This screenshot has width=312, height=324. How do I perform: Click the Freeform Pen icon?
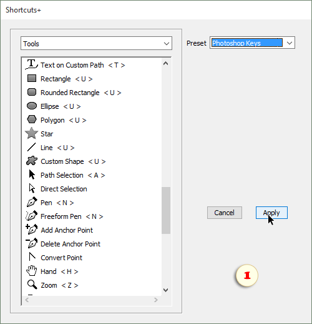tap(31, 216)
